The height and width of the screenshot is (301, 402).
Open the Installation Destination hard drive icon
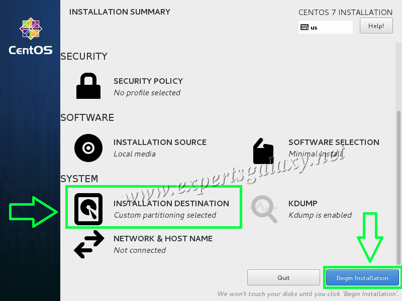point(88,209)
